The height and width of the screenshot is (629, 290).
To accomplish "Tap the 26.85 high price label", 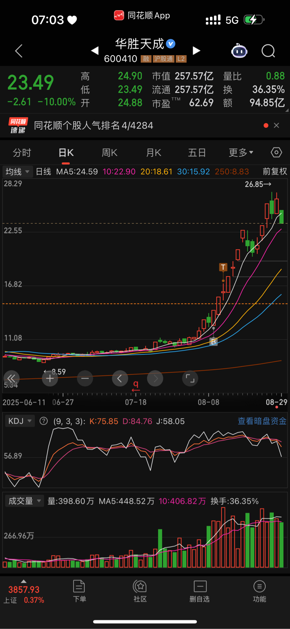I will coord(258,184).
